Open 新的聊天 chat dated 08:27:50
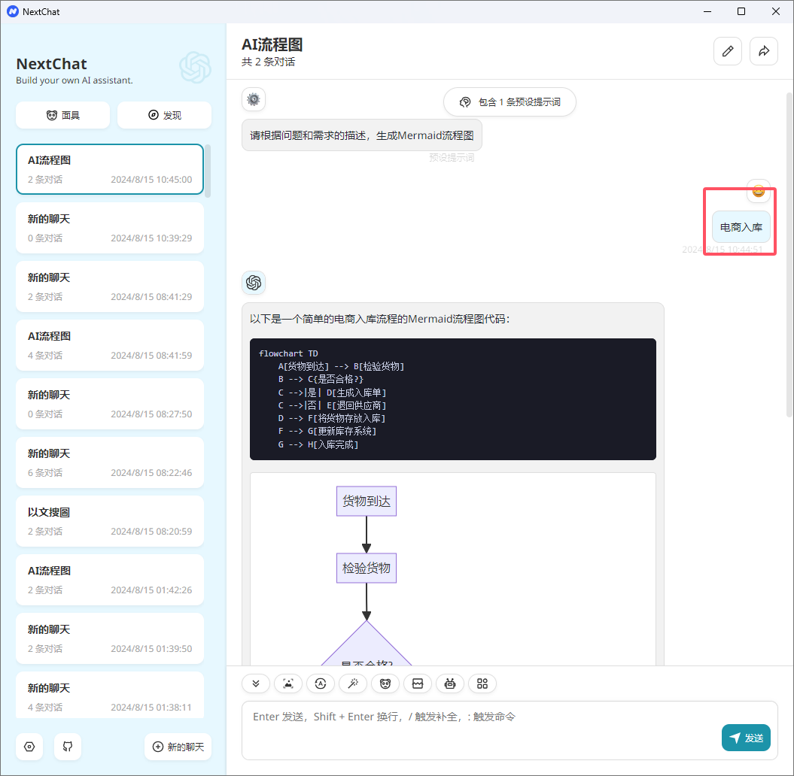794x776 pixels. [x=110, y=405]
